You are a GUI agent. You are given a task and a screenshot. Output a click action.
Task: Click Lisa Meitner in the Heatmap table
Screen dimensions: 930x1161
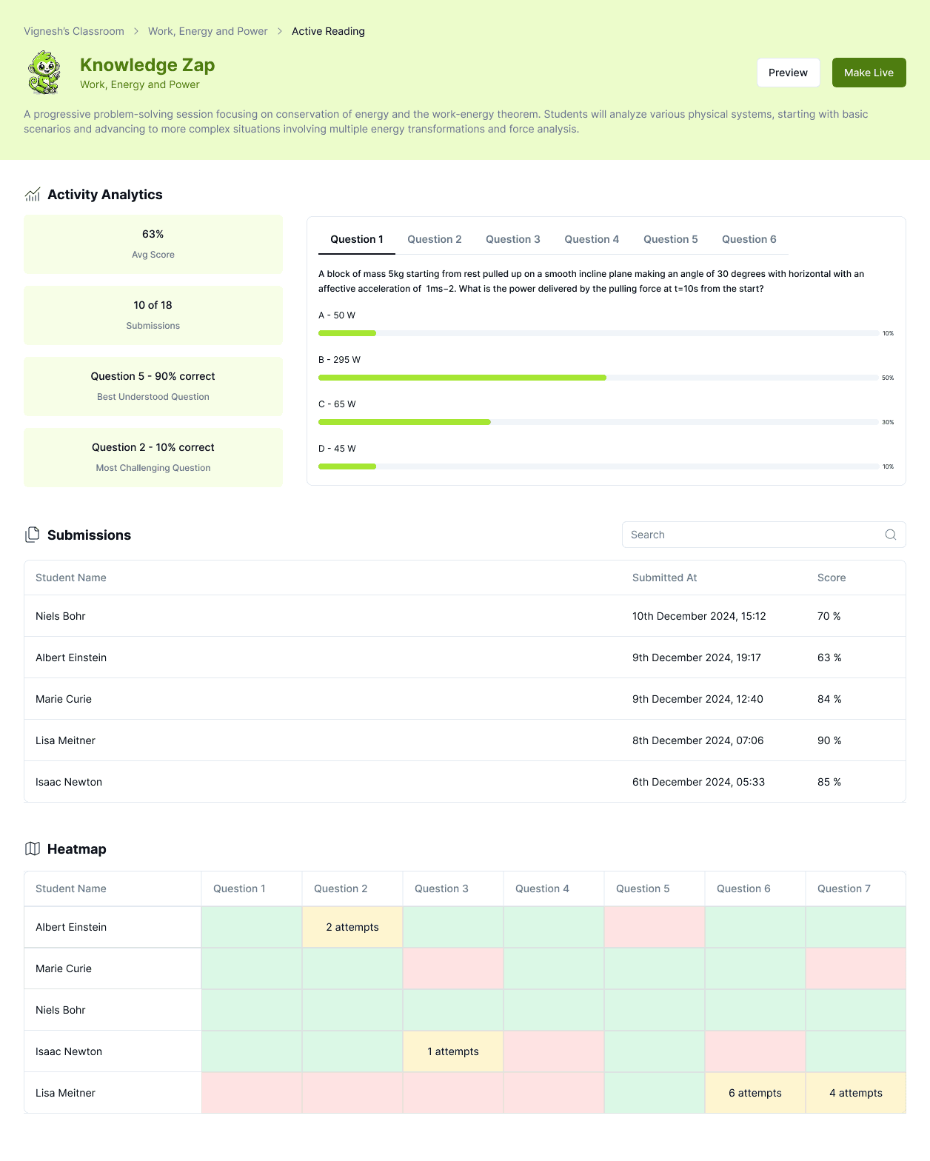tap(65, 1093)
